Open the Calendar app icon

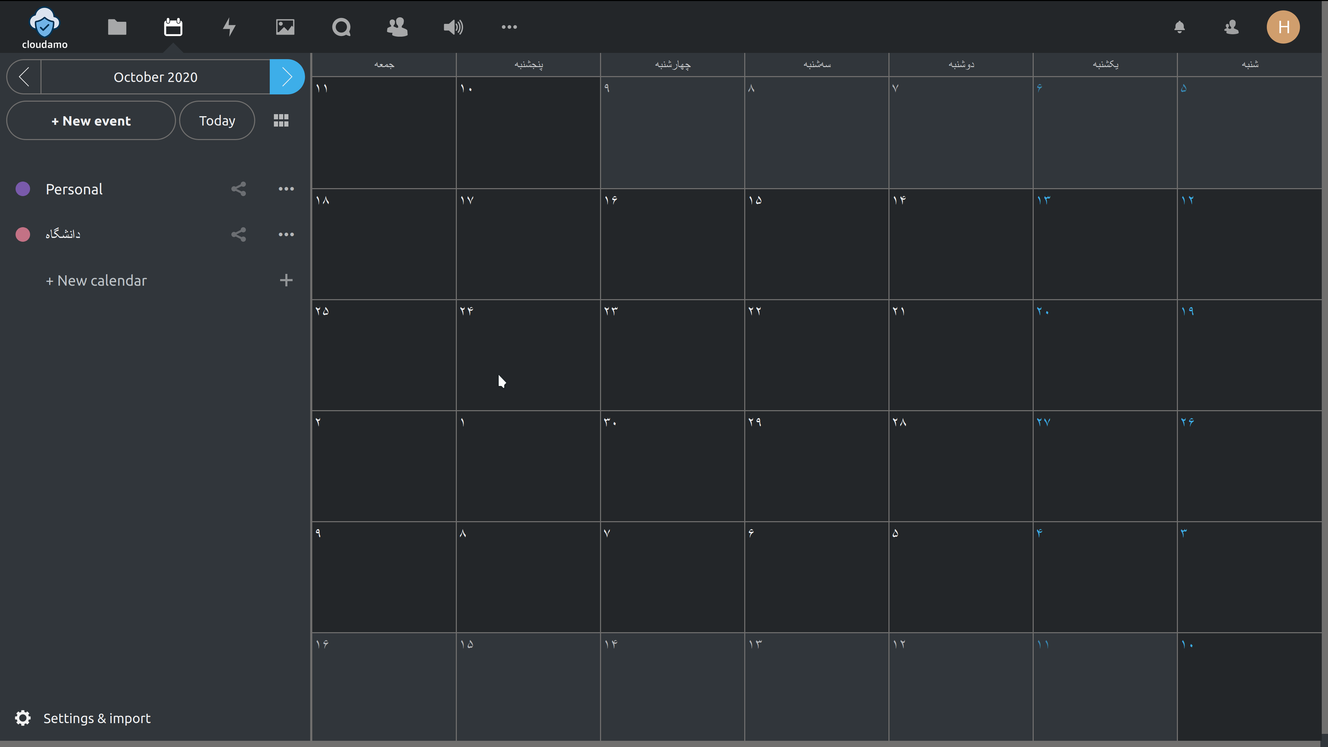tap(173, 27)
